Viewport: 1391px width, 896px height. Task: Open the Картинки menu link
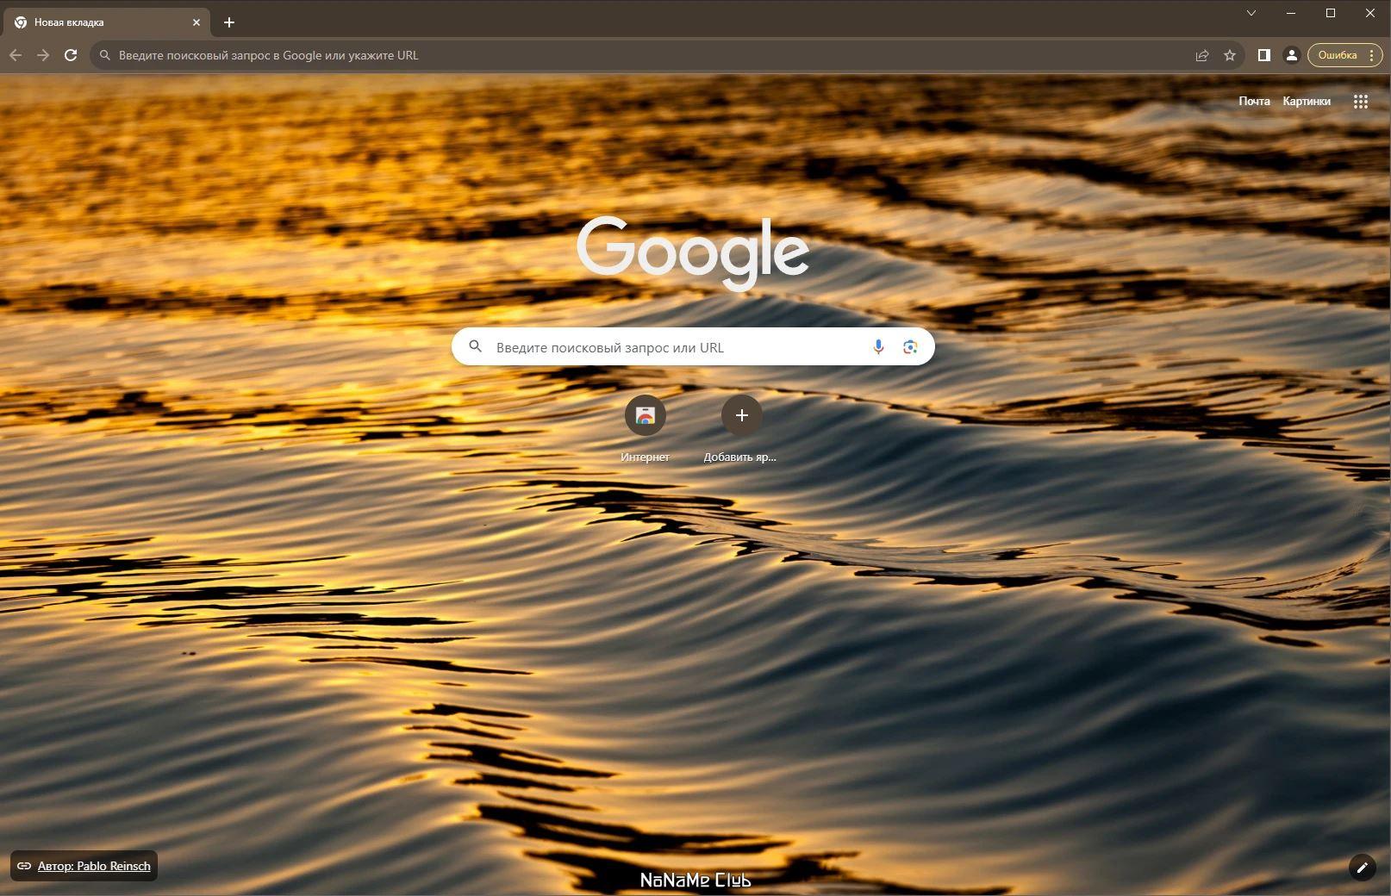point(1307,101)
